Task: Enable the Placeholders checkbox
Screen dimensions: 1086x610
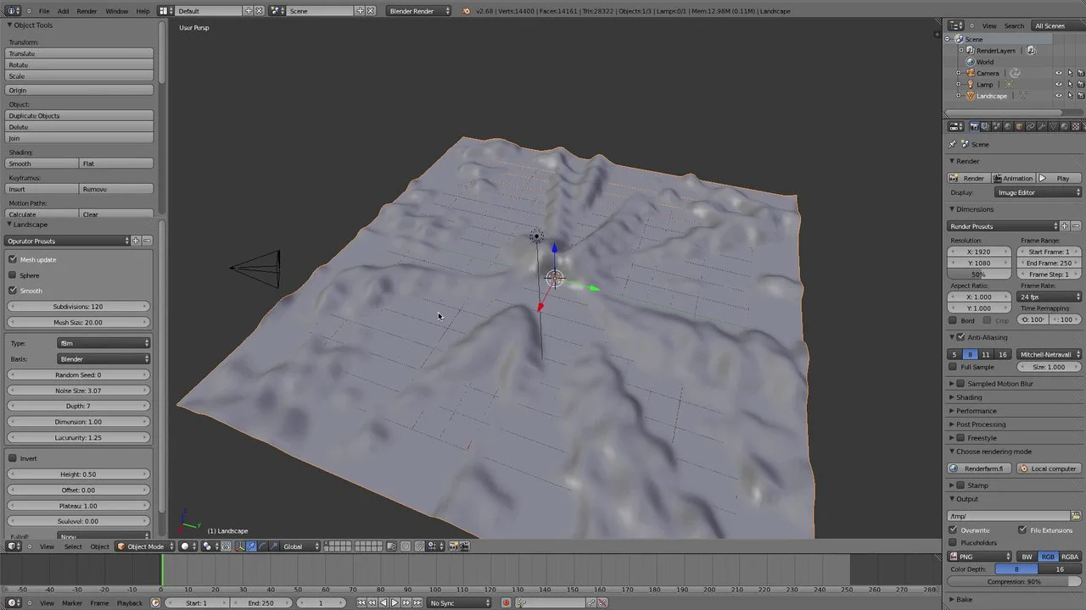Action: 954,542
